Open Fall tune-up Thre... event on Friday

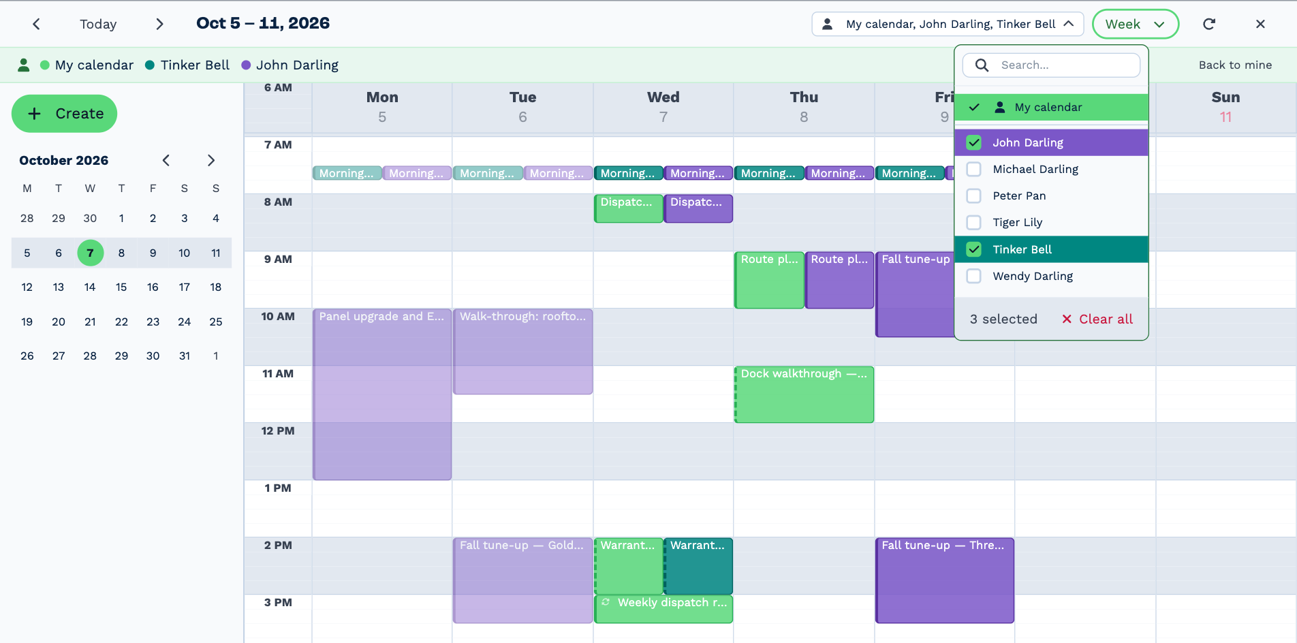point(945,580)
